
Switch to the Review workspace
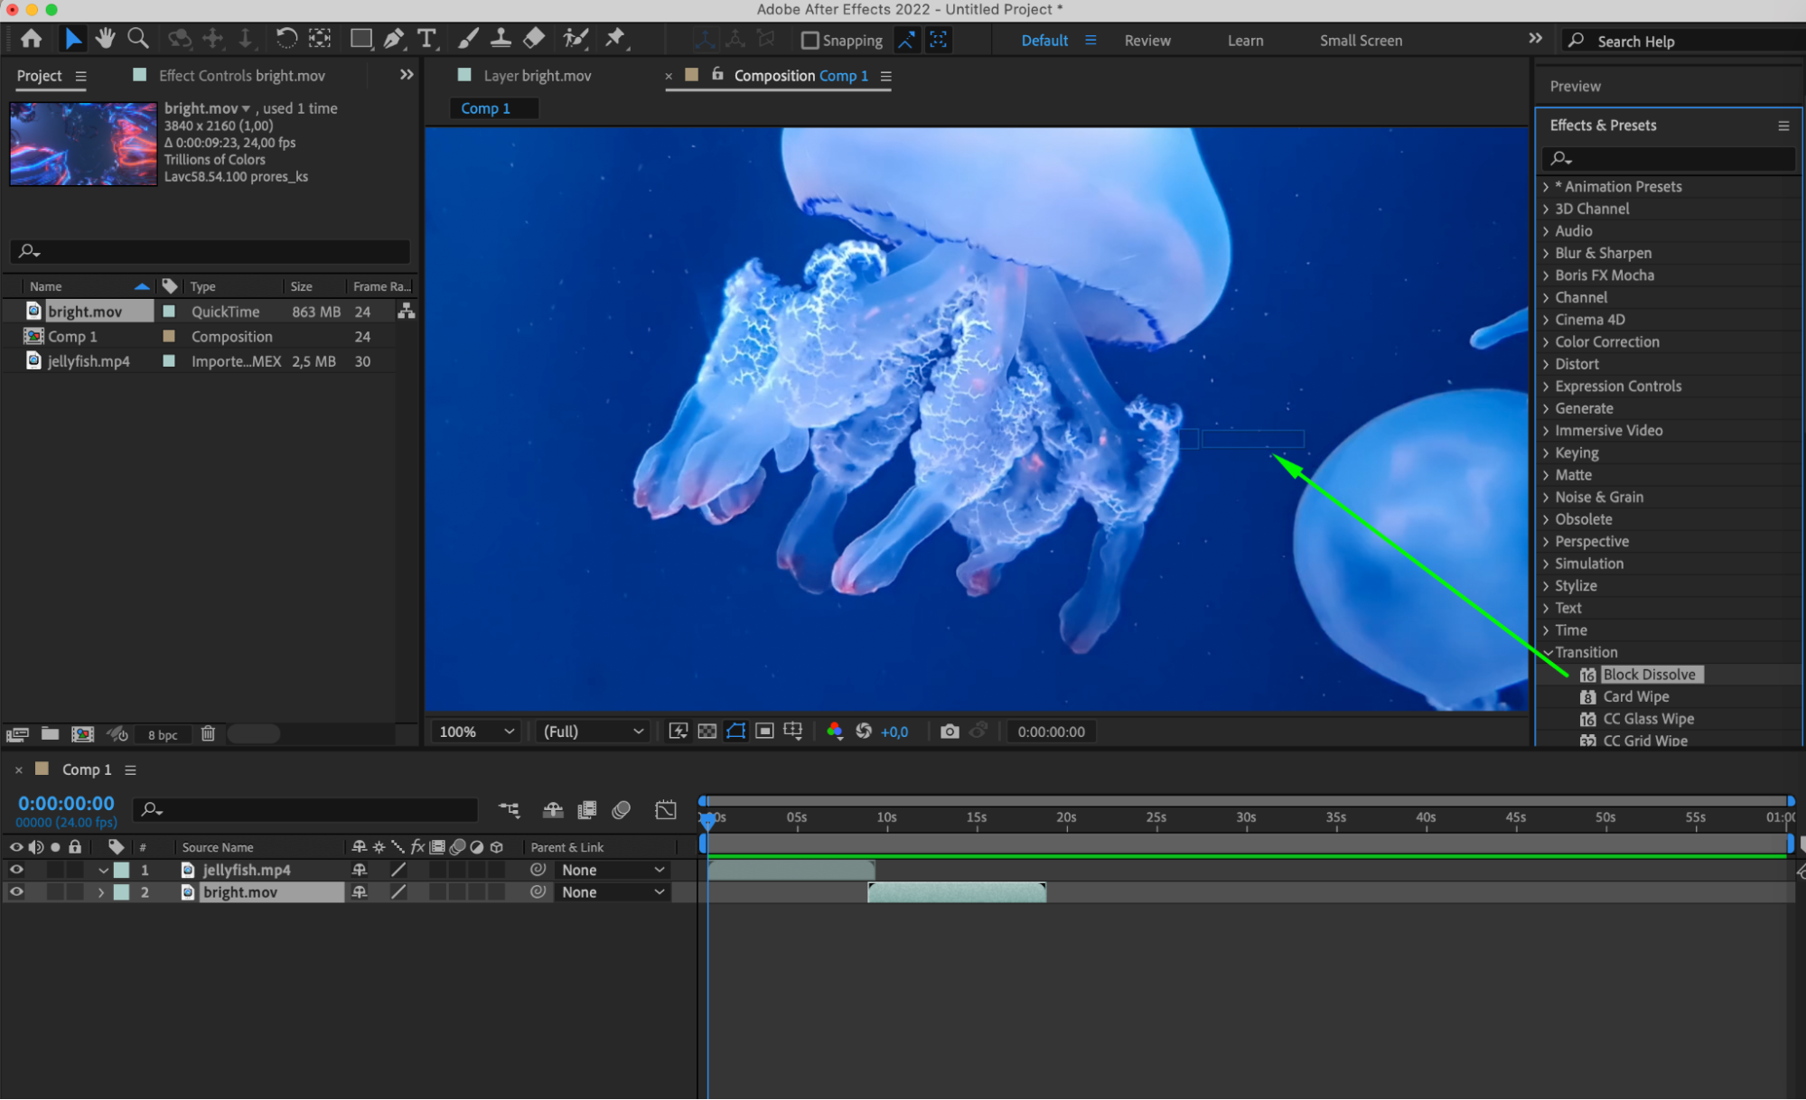[x=1147, y=41]
